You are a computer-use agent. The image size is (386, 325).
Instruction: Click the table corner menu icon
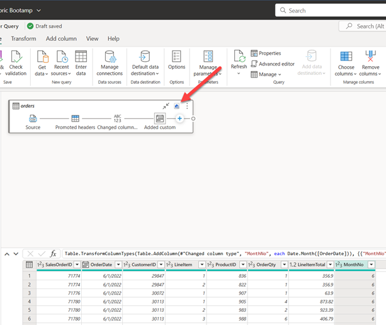click(x=30, y=265)
